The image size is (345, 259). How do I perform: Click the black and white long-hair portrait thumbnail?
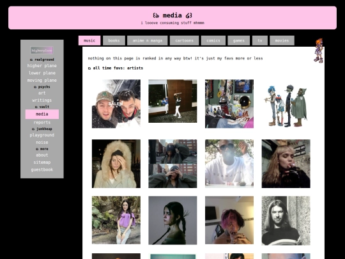pos(286,221)
